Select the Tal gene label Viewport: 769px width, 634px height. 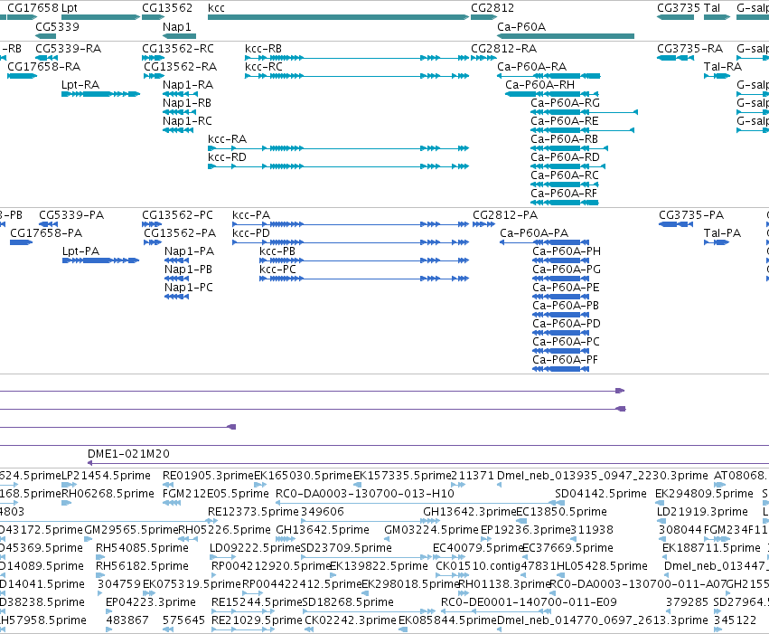(x=712, y=8)
